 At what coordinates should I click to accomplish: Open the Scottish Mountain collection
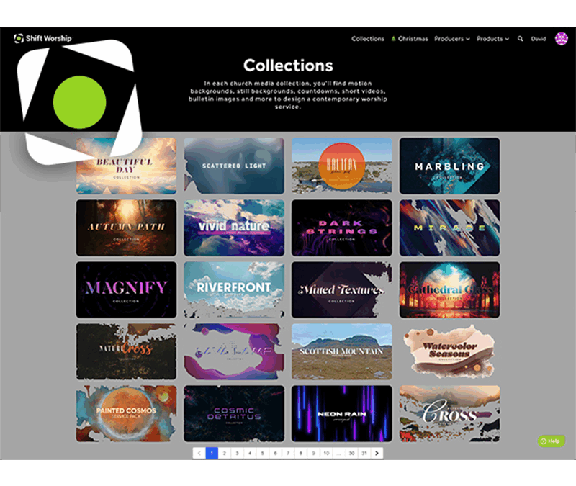pyautogui.click(x=341, y=351)
